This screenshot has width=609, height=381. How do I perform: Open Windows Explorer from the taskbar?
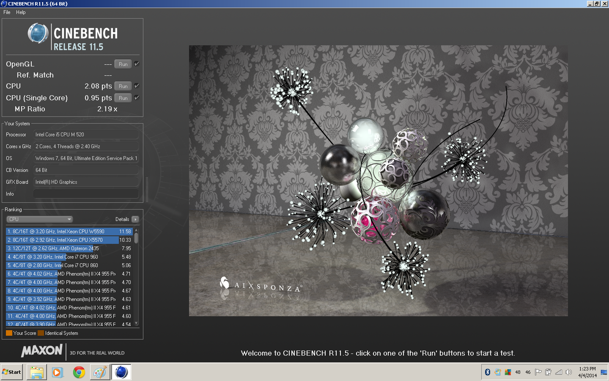pyautogui.click(x=36, y=372)
